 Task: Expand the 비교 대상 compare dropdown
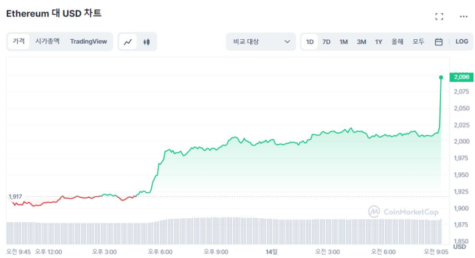261,41
